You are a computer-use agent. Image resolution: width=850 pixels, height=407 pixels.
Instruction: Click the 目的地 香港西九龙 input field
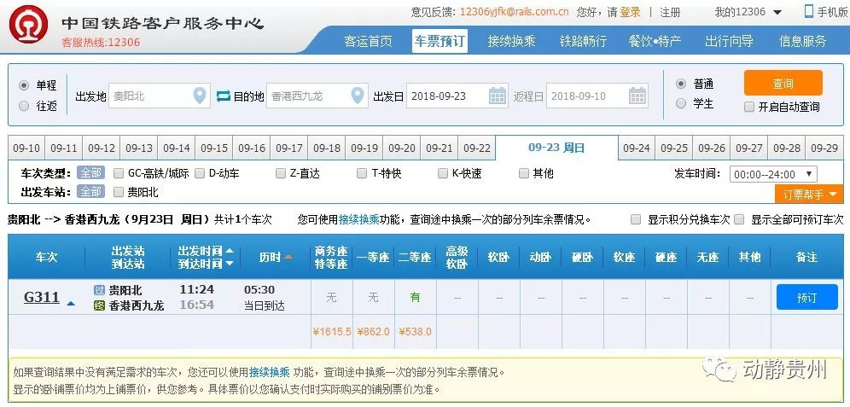[x=317, y=96]
